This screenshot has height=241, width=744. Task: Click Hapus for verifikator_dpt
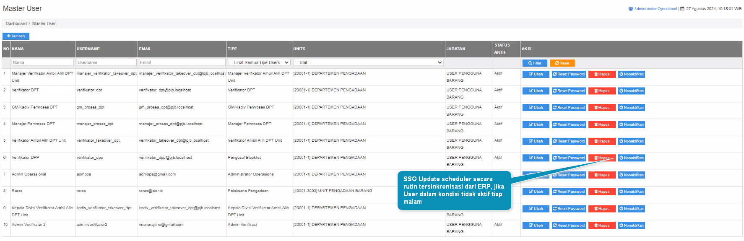602,91
